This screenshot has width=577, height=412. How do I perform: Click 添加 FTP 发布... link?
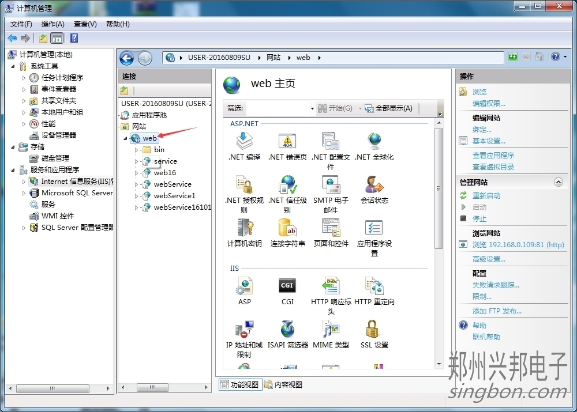tap(497, 311)
